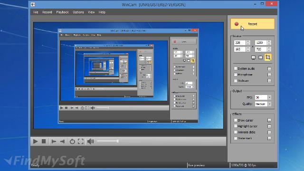Click the spinner arrows beside 1280
This screenshot has height=171, width=304.
point(269,42)
